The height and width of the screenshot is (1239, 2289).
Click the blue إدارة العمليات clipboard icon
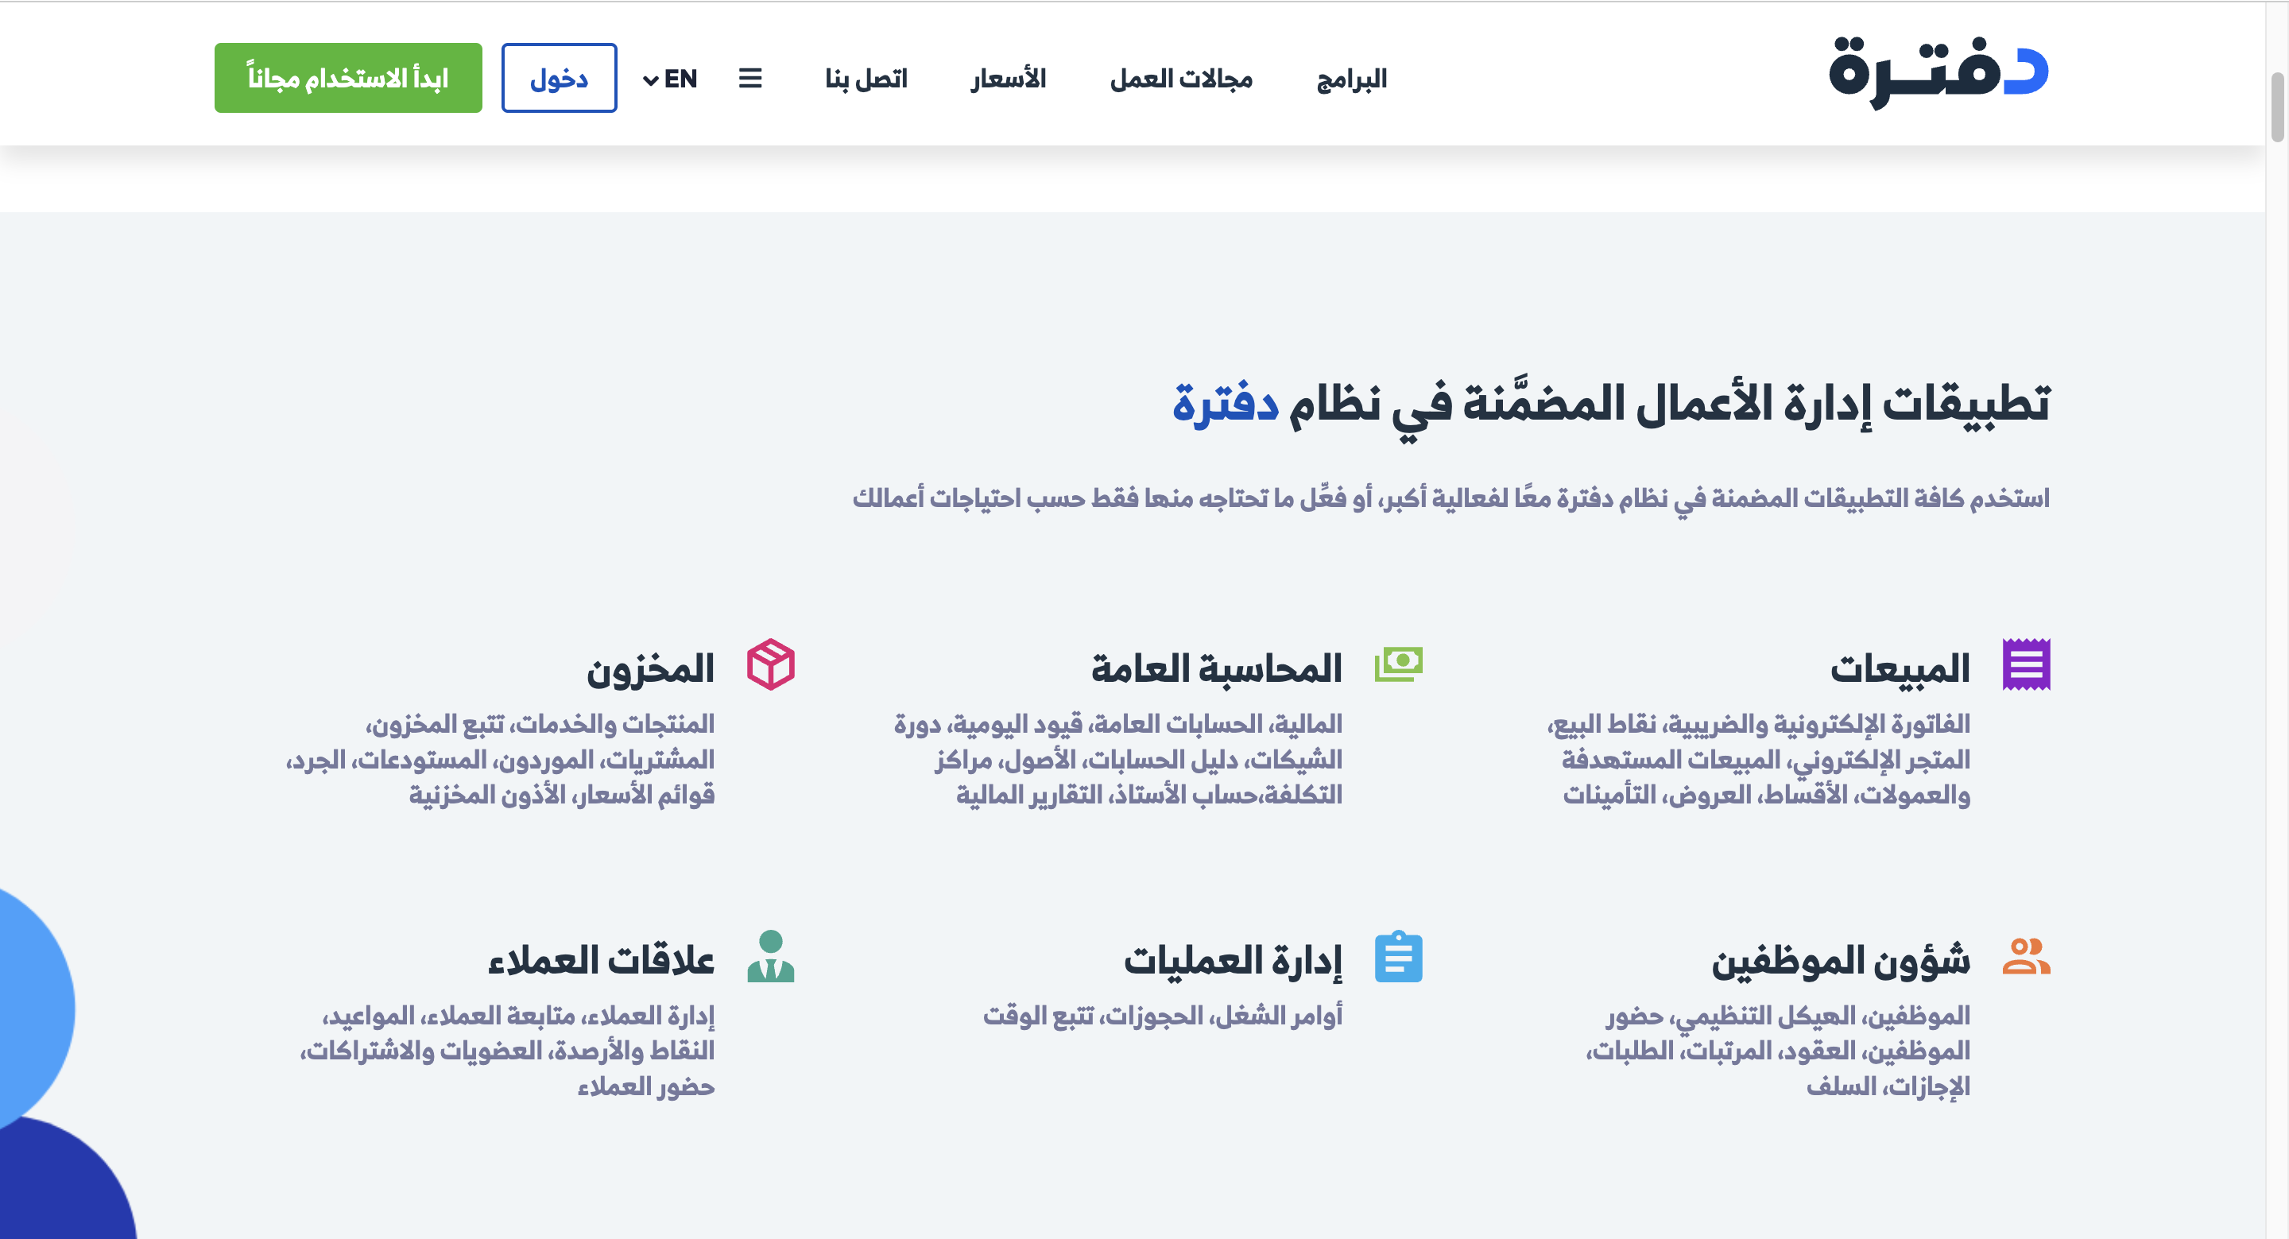pyautogui.click(x=1399, y=956)
